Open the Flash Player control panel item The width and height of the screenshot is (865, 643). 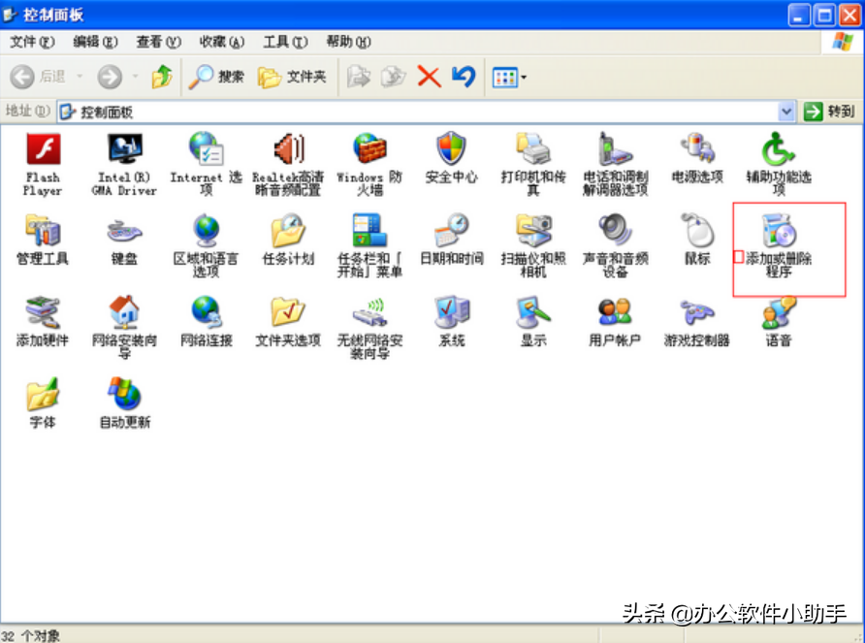click(x=43, y=151)
